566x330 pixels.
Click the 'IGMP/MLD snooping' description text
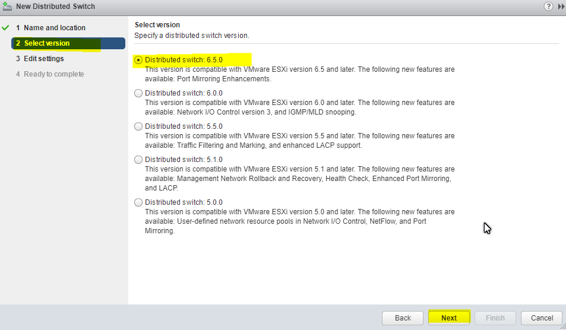point(322,112)
